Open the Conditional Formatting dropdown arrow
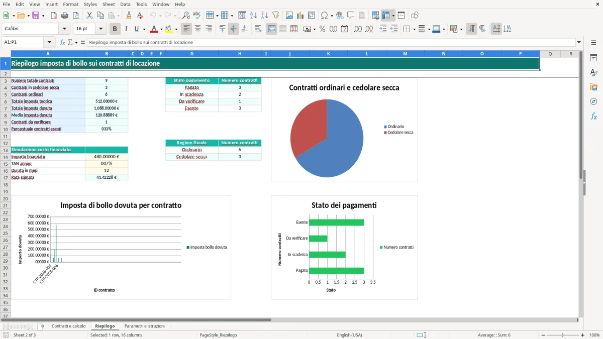 coord(461,29)
